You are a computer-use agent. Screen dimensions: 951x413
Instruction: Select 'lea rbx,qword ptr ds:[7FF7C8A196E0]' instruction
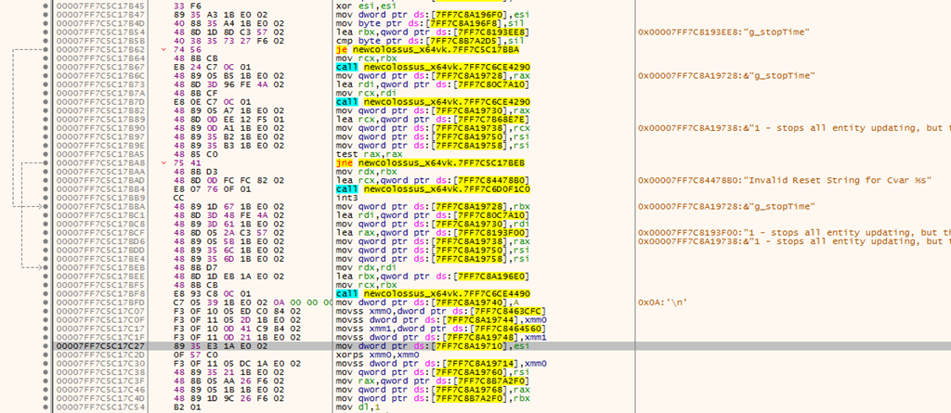tap(431, 277)
